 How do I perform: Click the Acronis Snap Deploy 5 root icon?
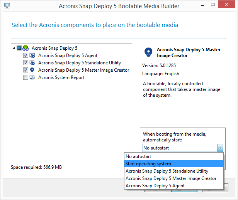tap(25, 48)
